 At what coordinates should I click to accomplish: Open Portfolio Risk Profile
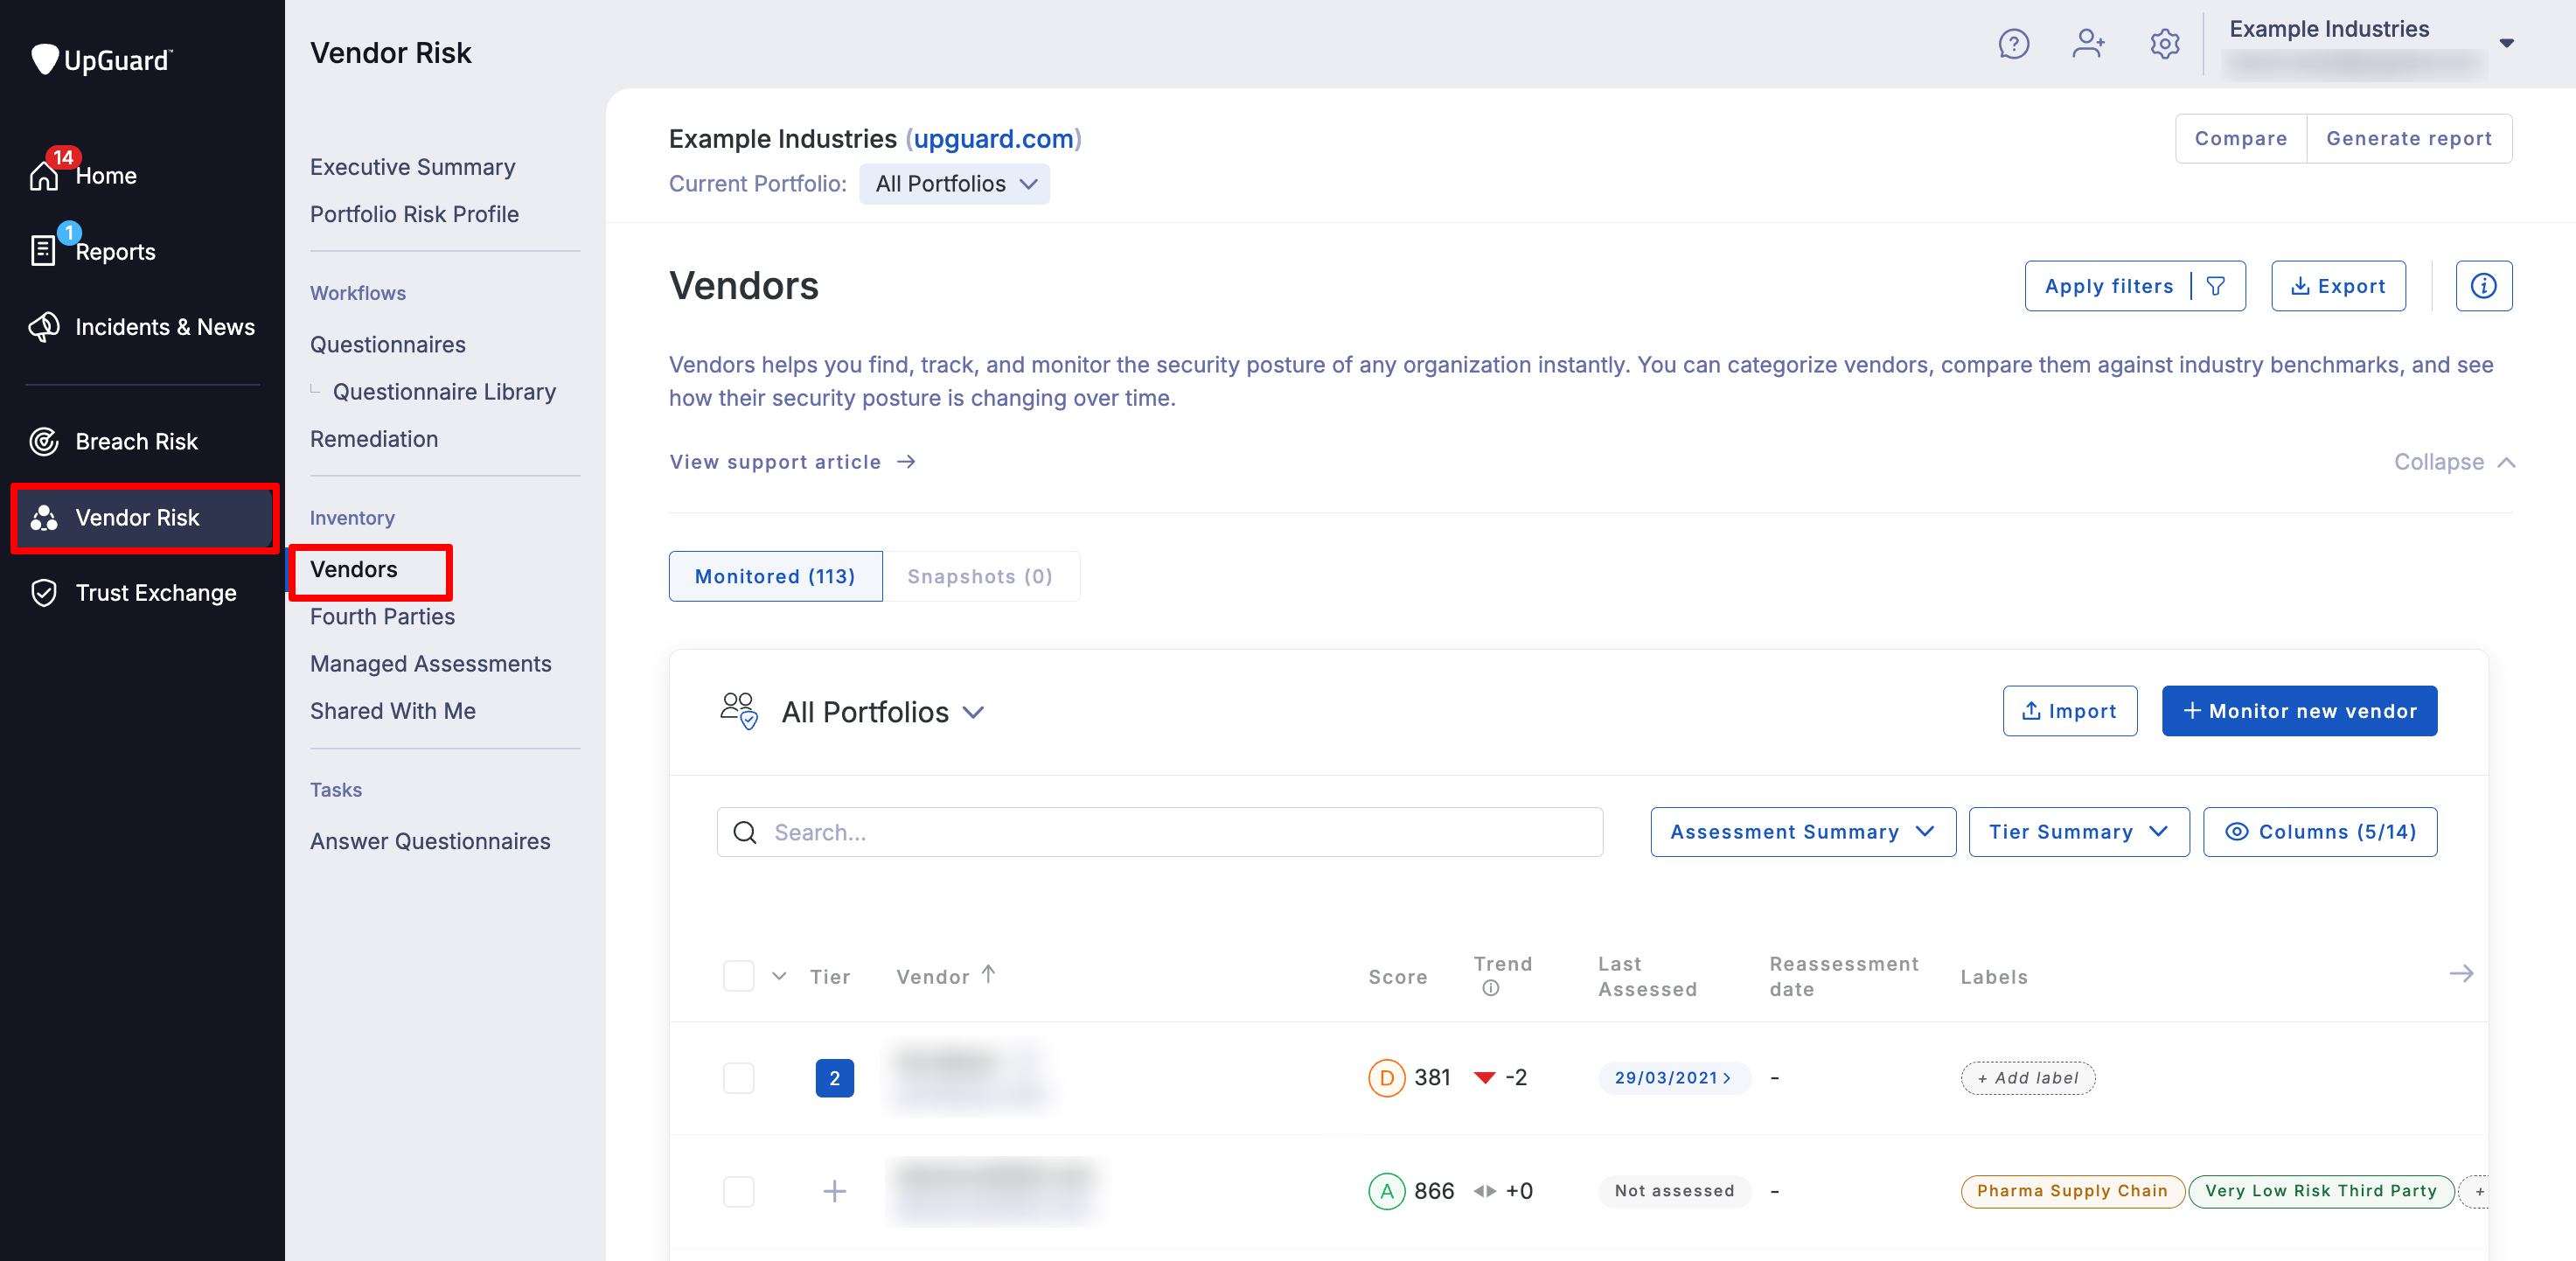click(x=414, y=214)
